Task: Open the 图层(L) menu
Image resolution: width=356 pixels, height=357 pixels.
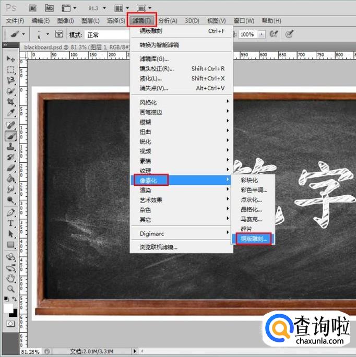Action: coord(90,21)
